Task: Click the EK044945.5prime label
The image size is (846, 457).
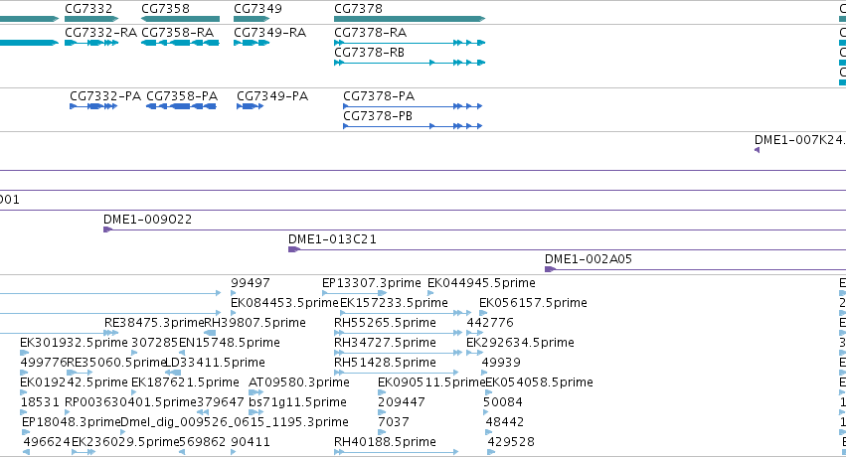Action: coord(481,283)
